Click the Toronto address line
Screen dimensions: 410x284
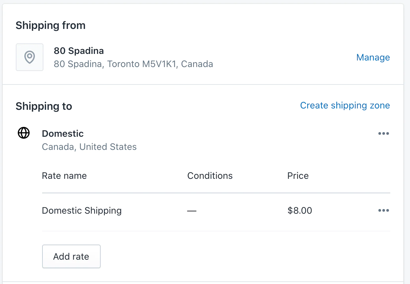coord(133,64)
